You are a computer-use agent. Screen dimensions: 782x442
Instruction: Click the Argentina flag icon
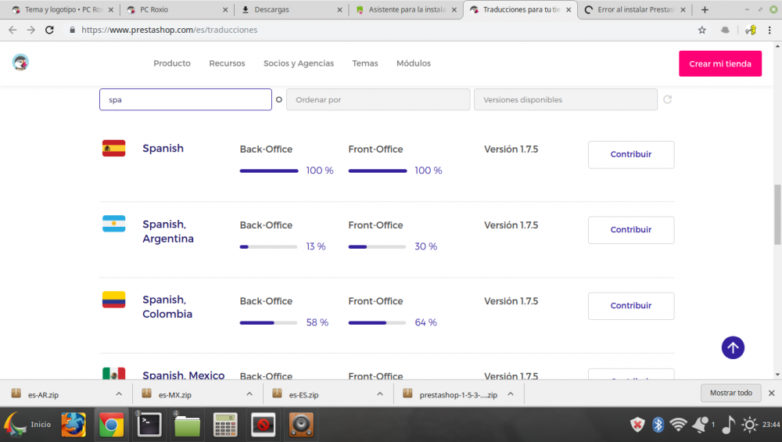[113, 224]
